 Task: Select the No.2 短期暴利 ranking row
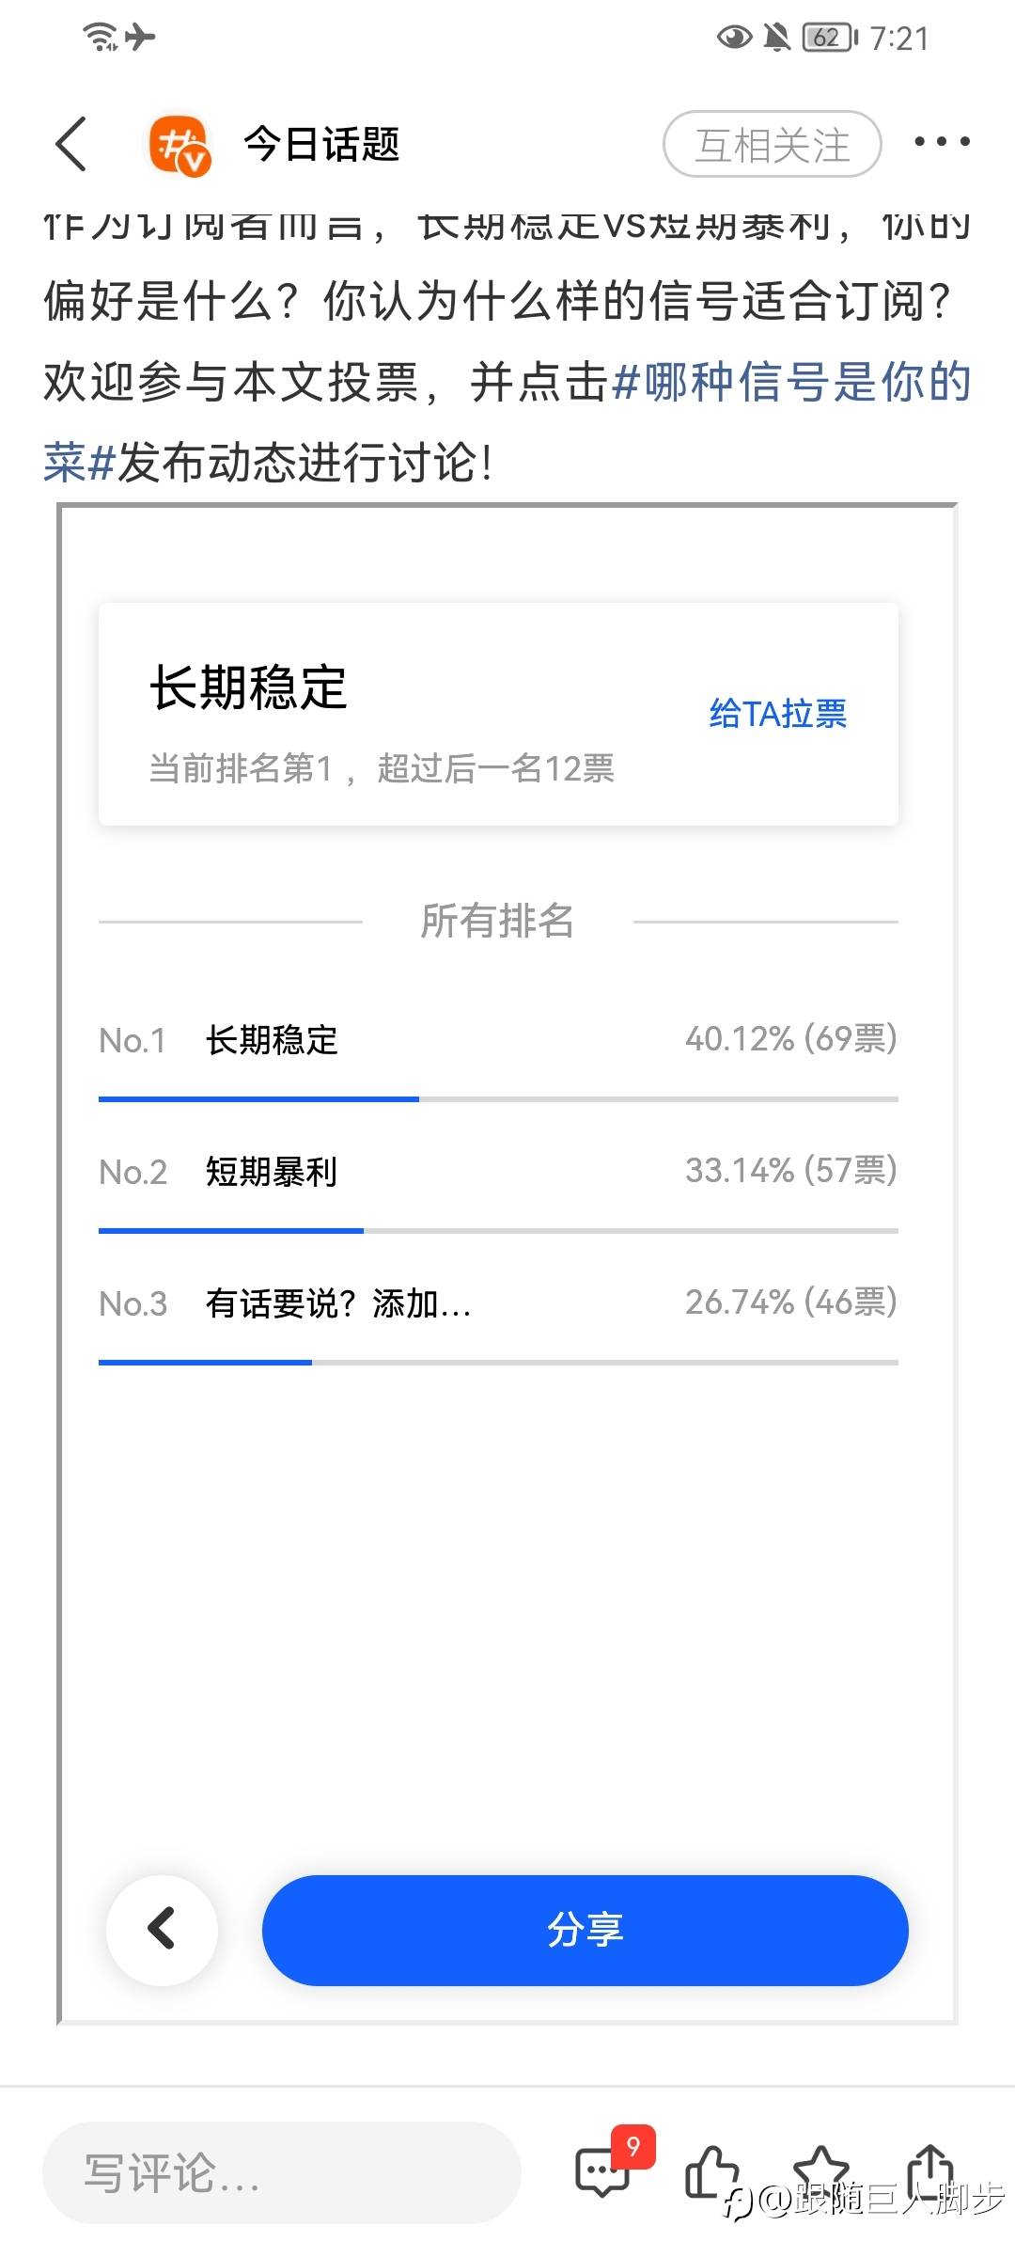pyautogui.click(x=498, y=1171)
